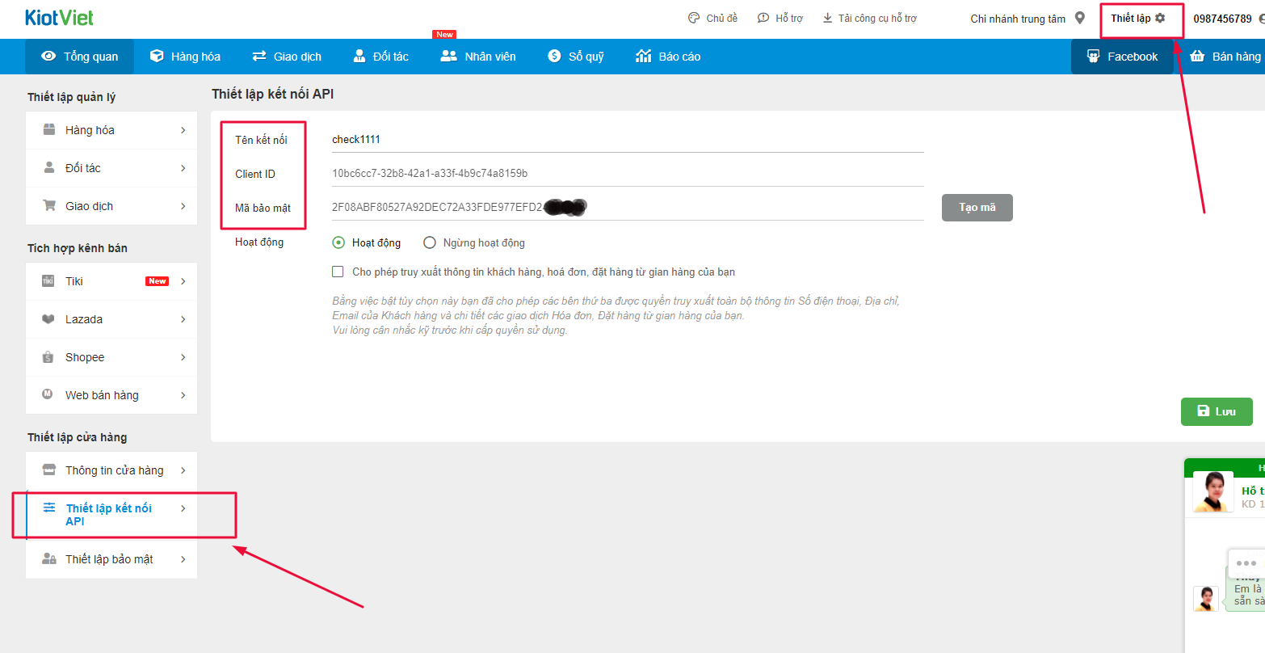Screen dimensions: 1265x653
Task: Enable the Cho phép truy xuất thông tin checkbox
Action: tap(338, 272)
